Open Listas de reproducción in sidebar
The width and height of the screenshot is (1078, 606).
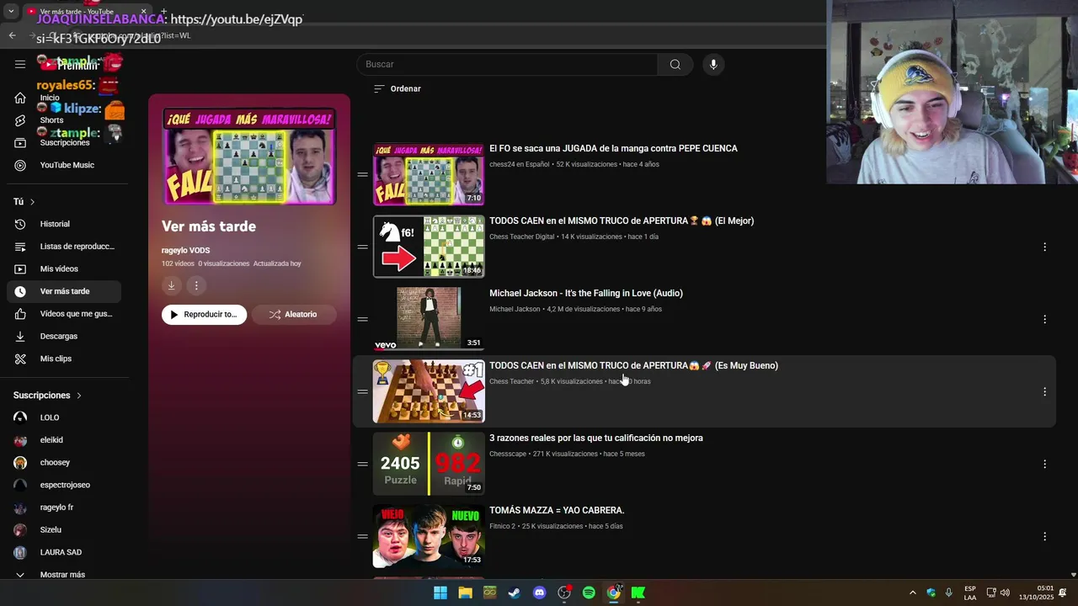[x=63, y=247]
